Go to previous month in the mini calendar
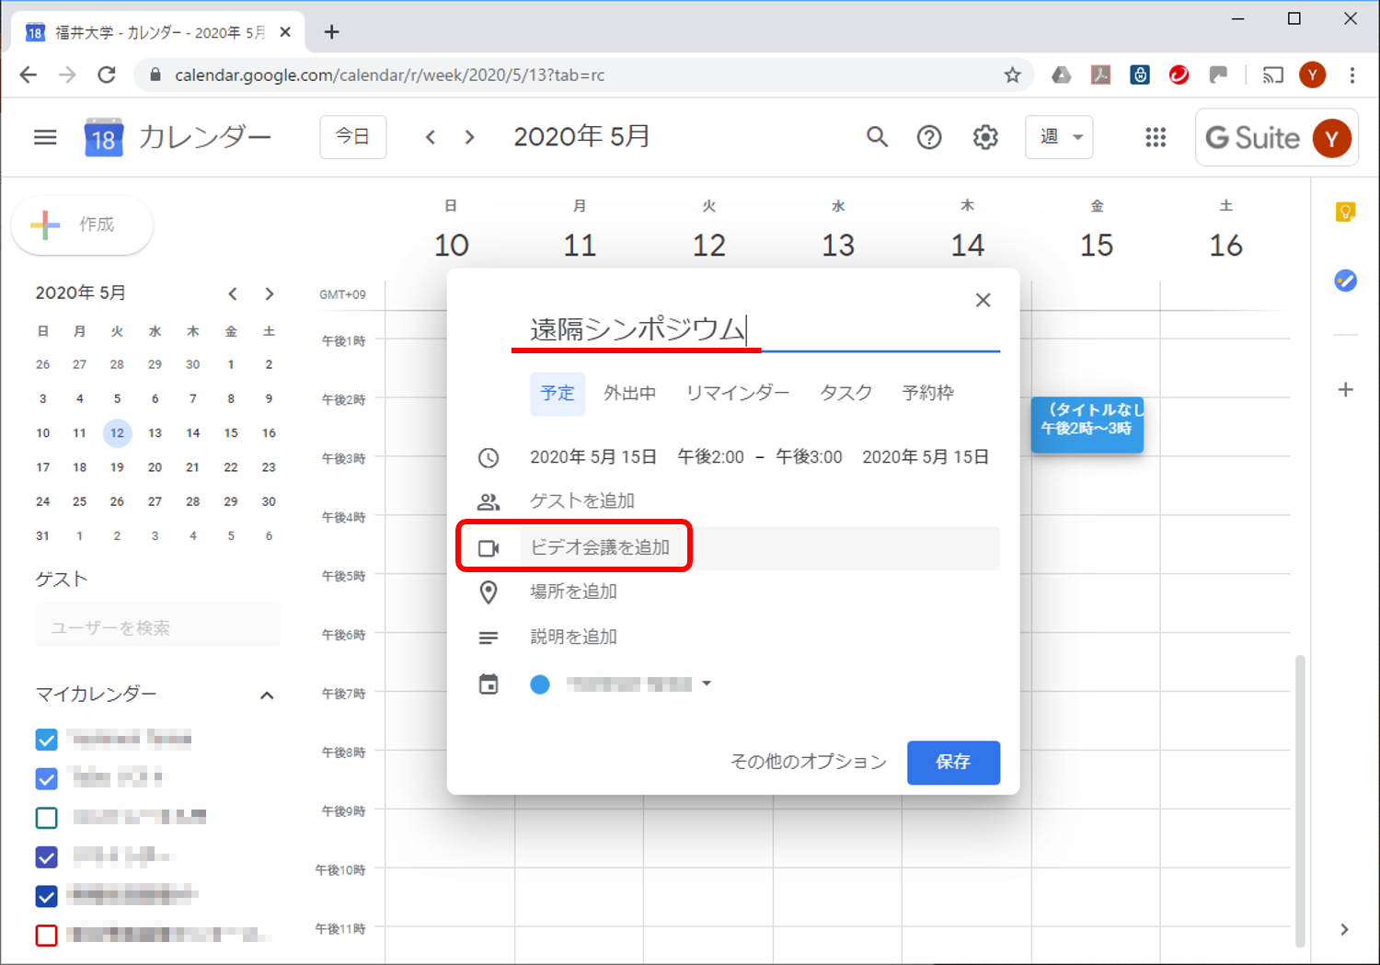This screenshot has width=1380, height=965. pyautogui.click(x=233, y=293)
